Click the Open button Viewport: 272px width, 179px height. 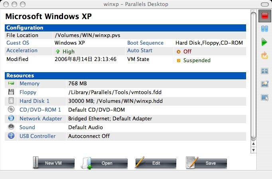(105, 163)
